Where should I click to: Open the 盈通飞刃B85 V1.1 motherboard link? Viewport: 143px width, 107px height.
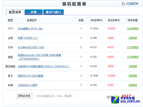click(x=28, y=38)
